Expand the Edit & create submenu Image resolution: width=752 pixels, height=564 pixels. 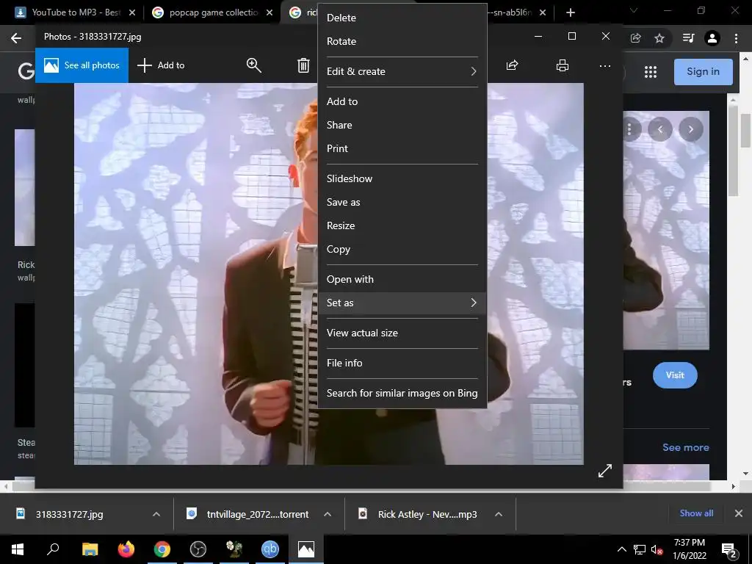(x=402, y=71)
